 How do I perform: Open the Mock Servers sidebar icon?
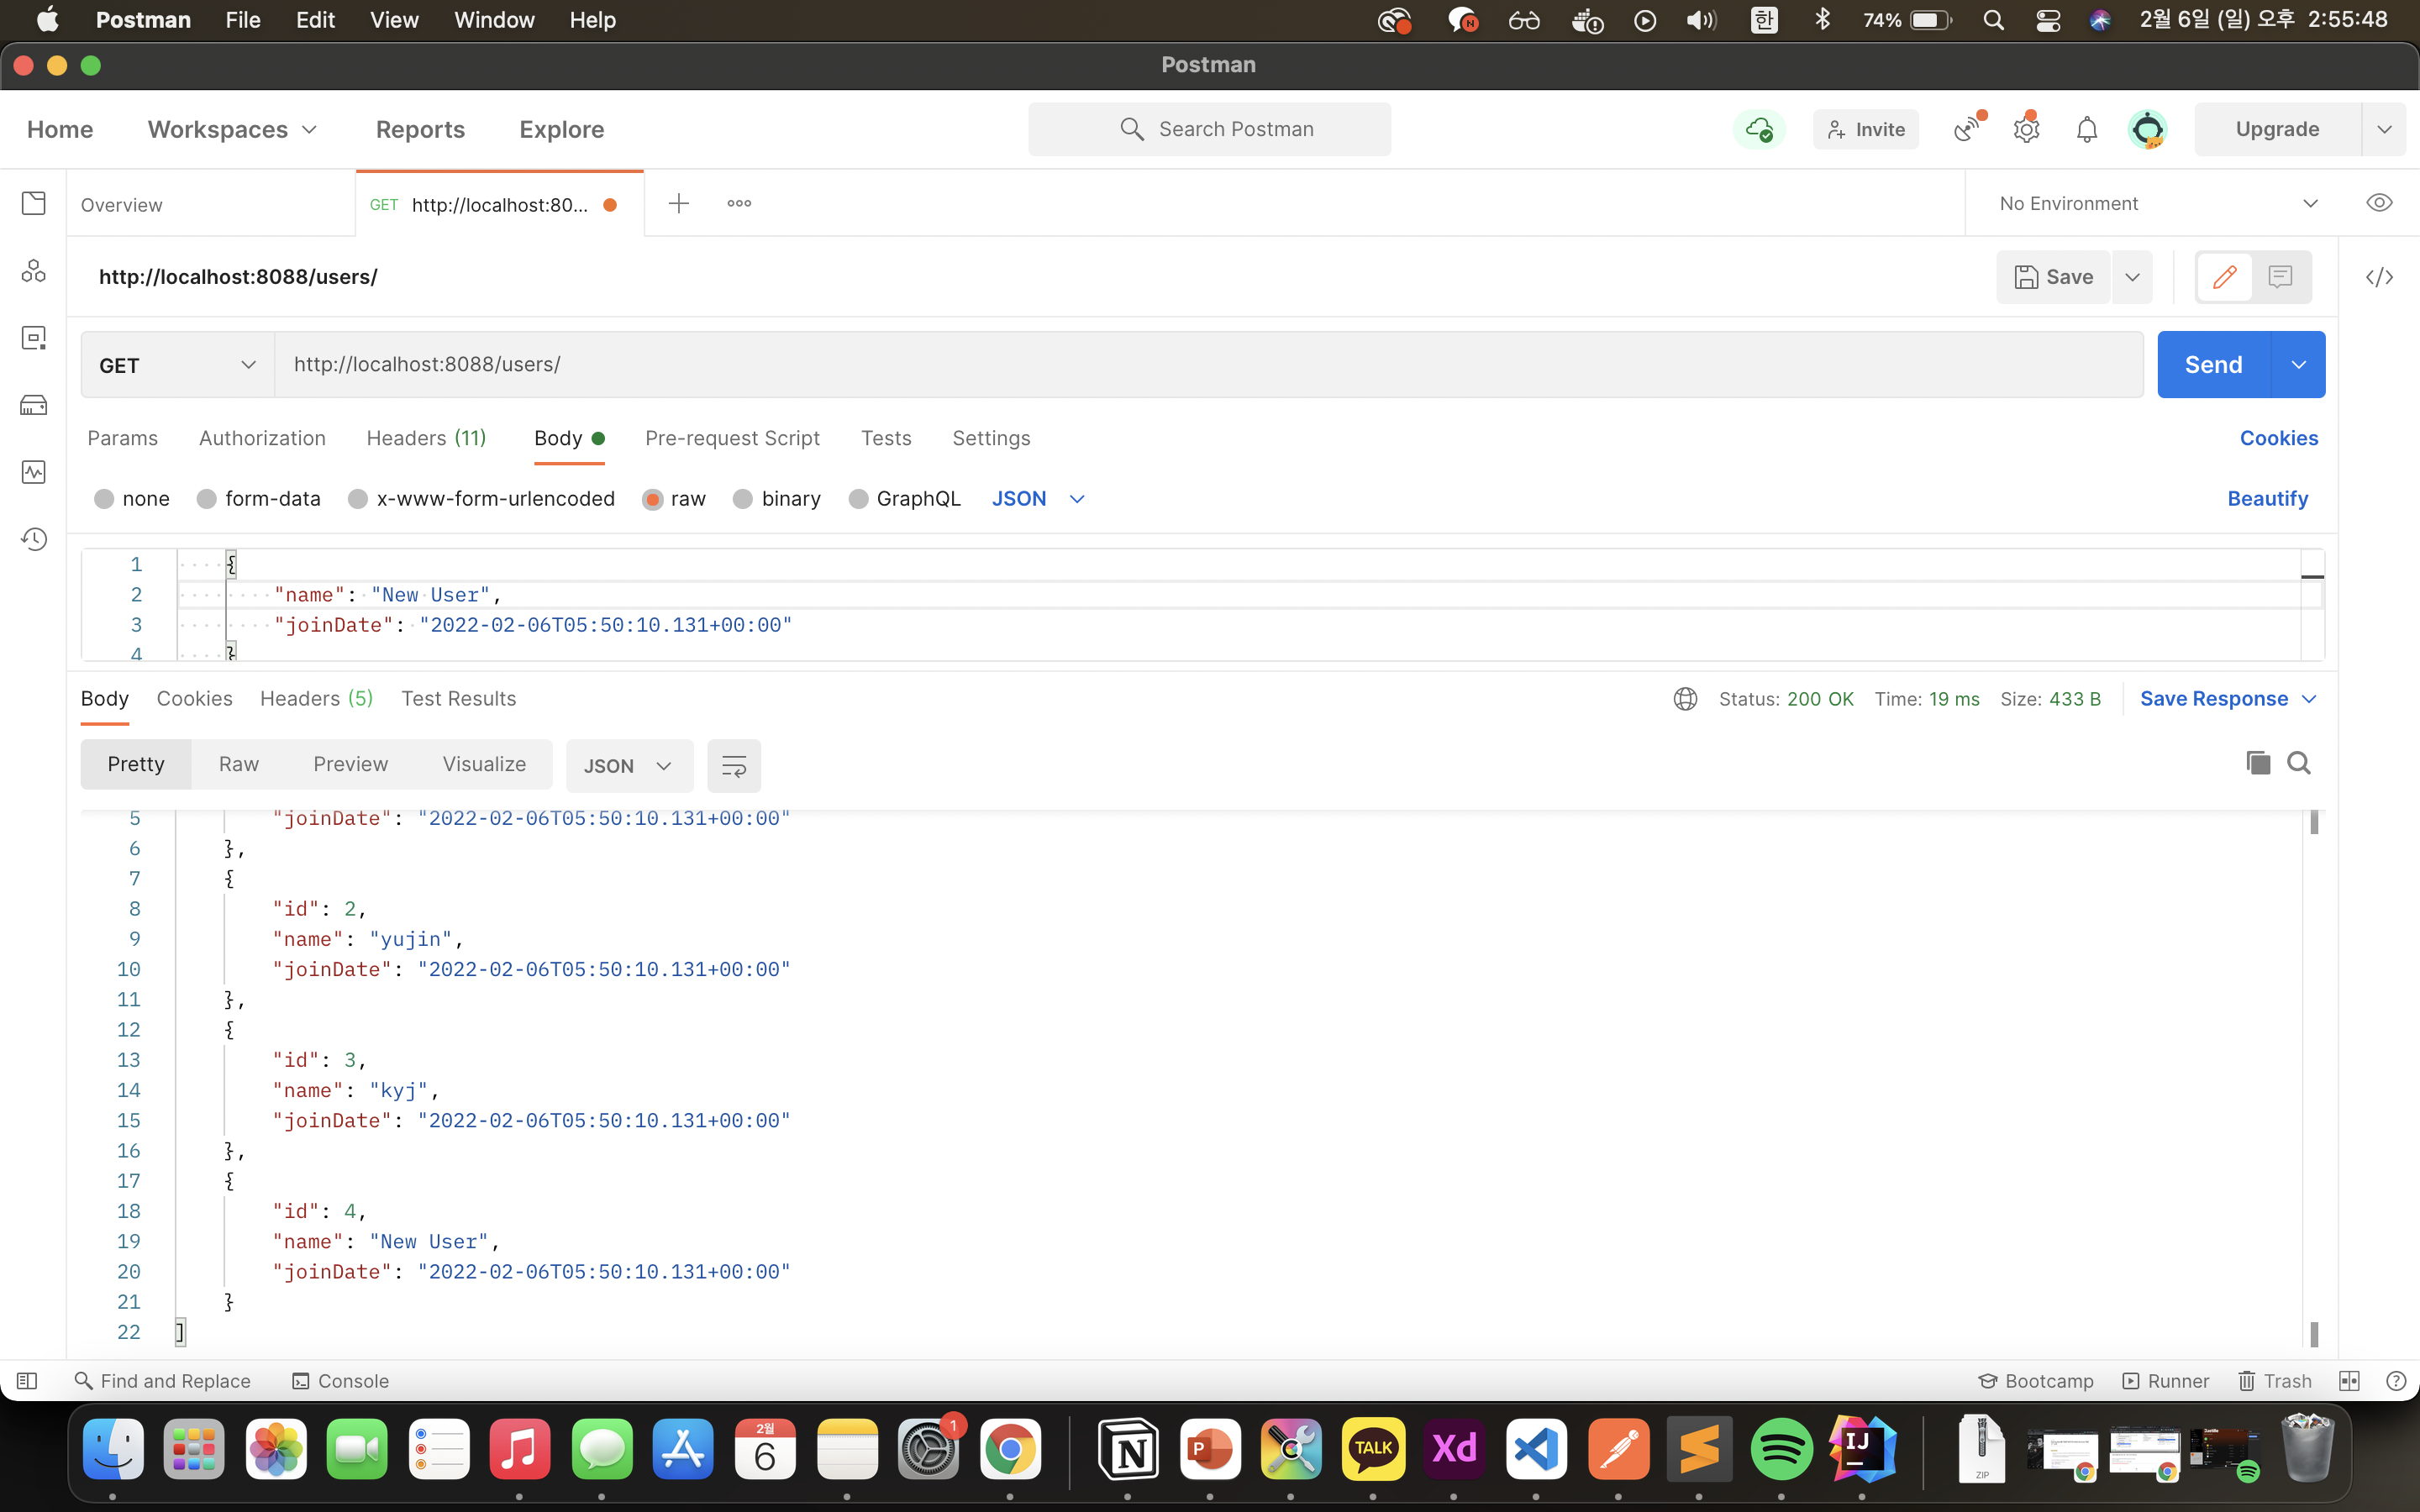[34, 405]
